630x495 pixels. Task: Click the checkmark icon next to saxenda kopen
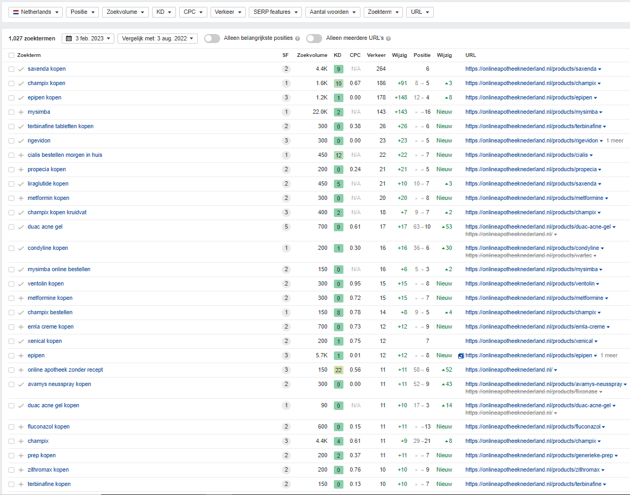click(x=21, y=69)
